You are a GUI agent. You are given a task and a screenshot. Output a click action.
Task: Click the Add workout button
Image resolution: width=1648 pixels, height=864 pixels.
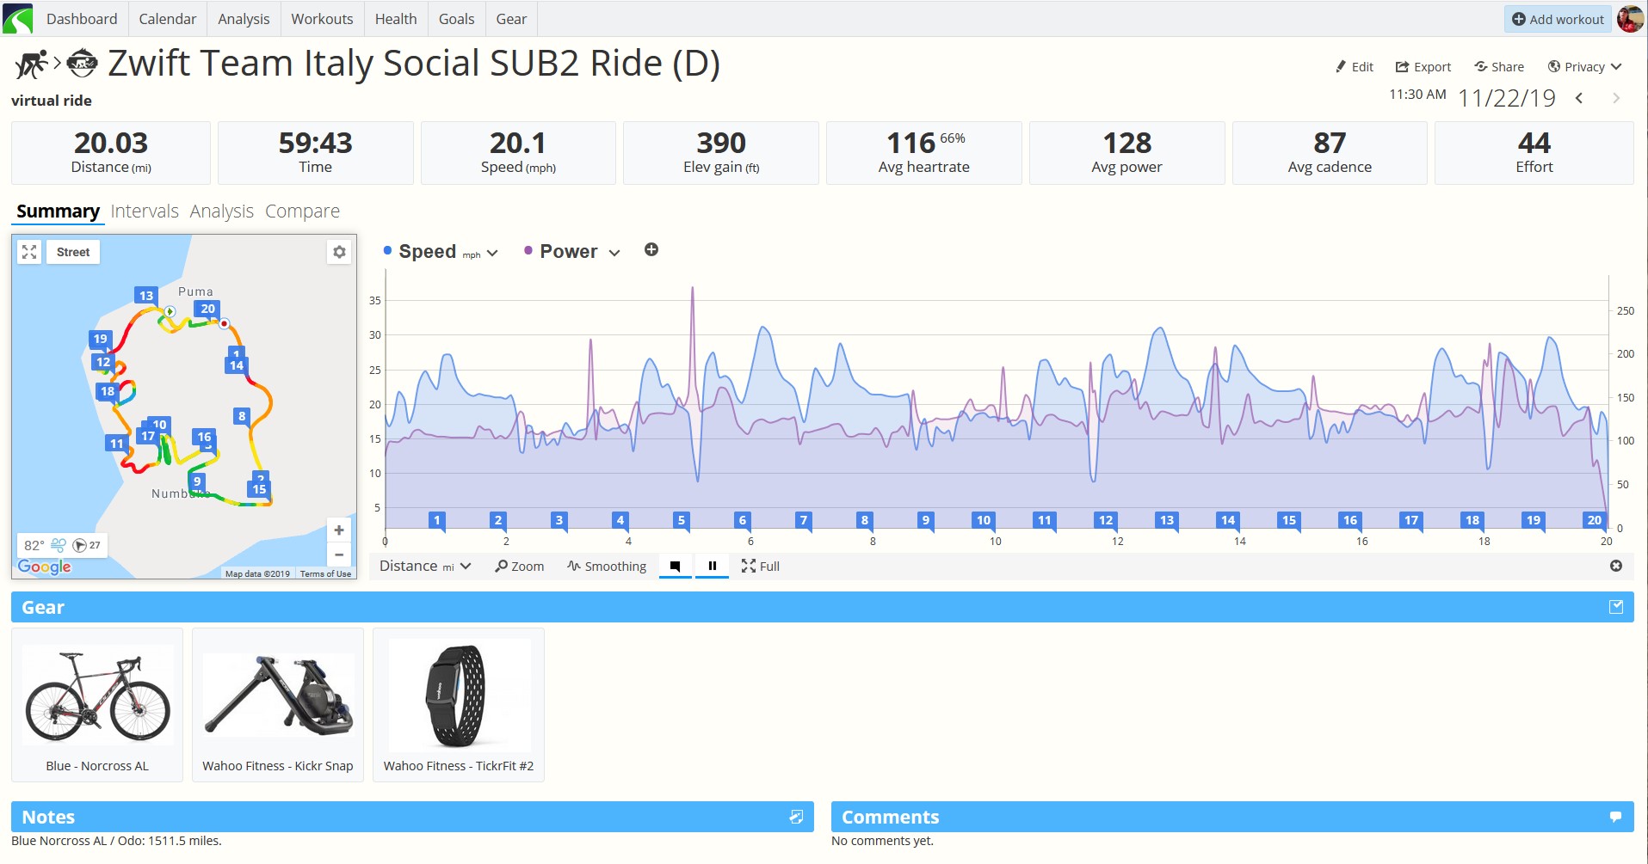(1558, 19)
